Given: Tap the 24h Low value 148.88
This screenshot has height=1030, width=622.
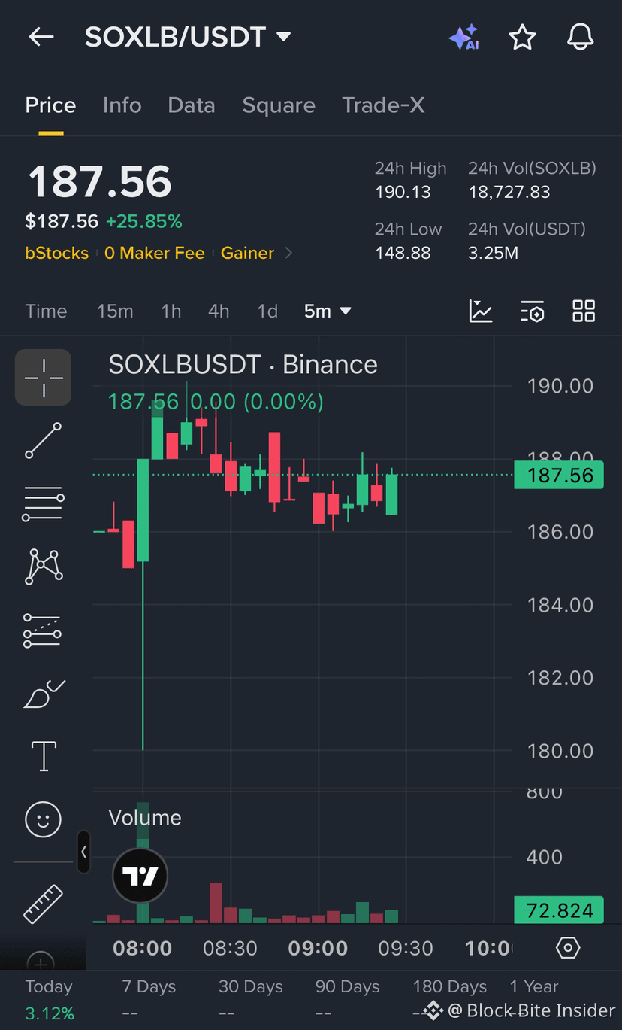Looking at the screenshot, I should tap(403, 253).
